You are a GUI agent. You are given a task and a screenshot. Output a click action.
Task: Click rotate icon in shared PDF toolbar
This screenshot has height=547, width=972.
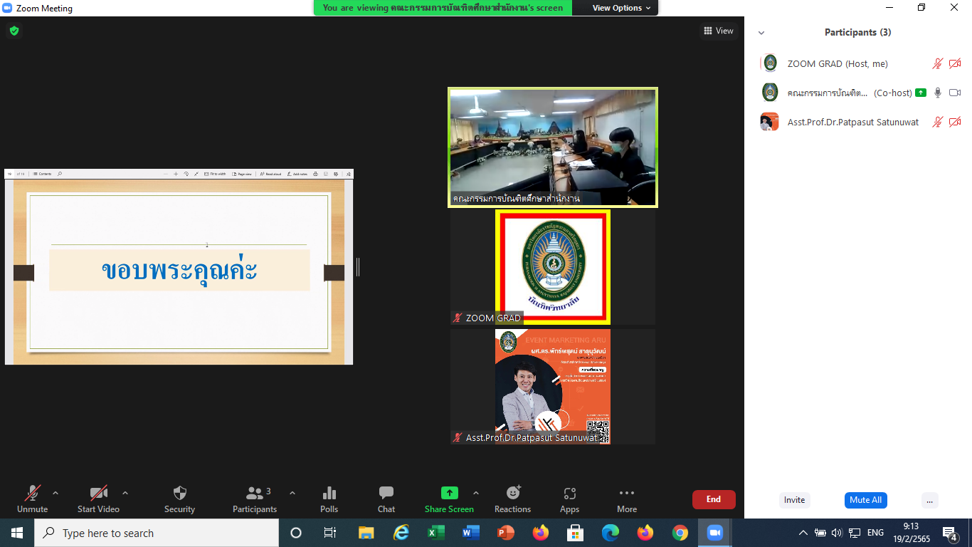pos(186,174)
